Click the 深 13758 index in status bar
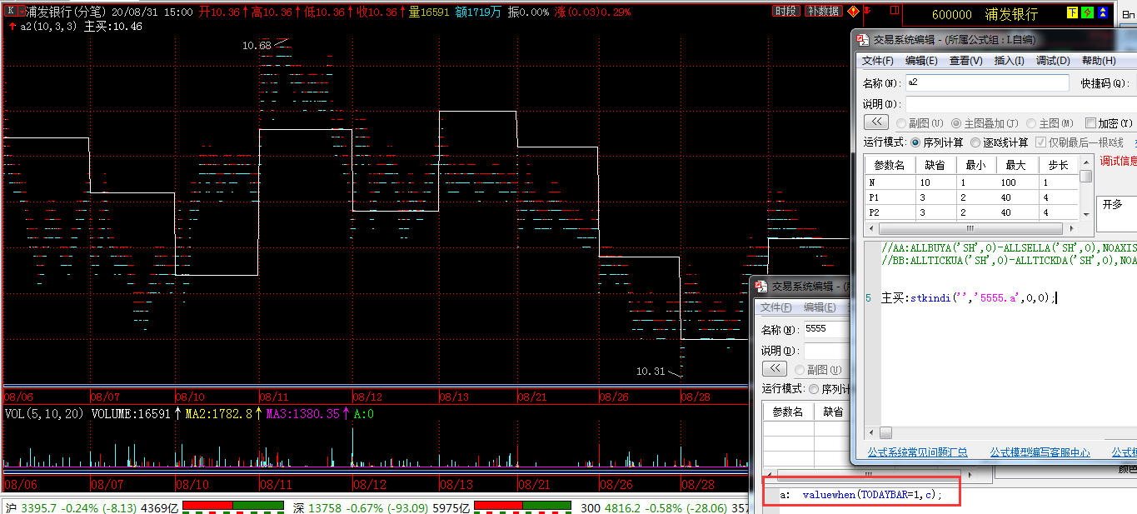 (317, 507)
